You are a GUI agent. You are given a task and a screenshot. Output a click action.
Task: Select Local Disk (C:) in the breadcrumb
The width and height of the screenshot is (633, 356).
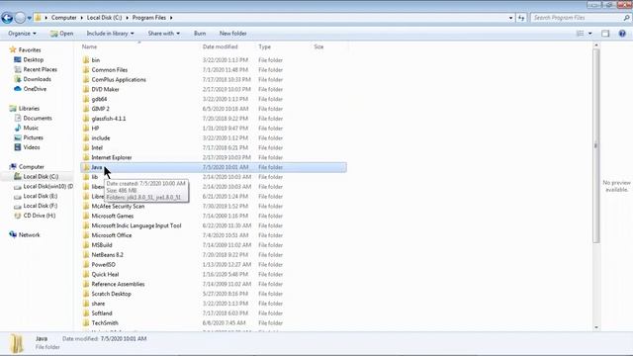104,18
